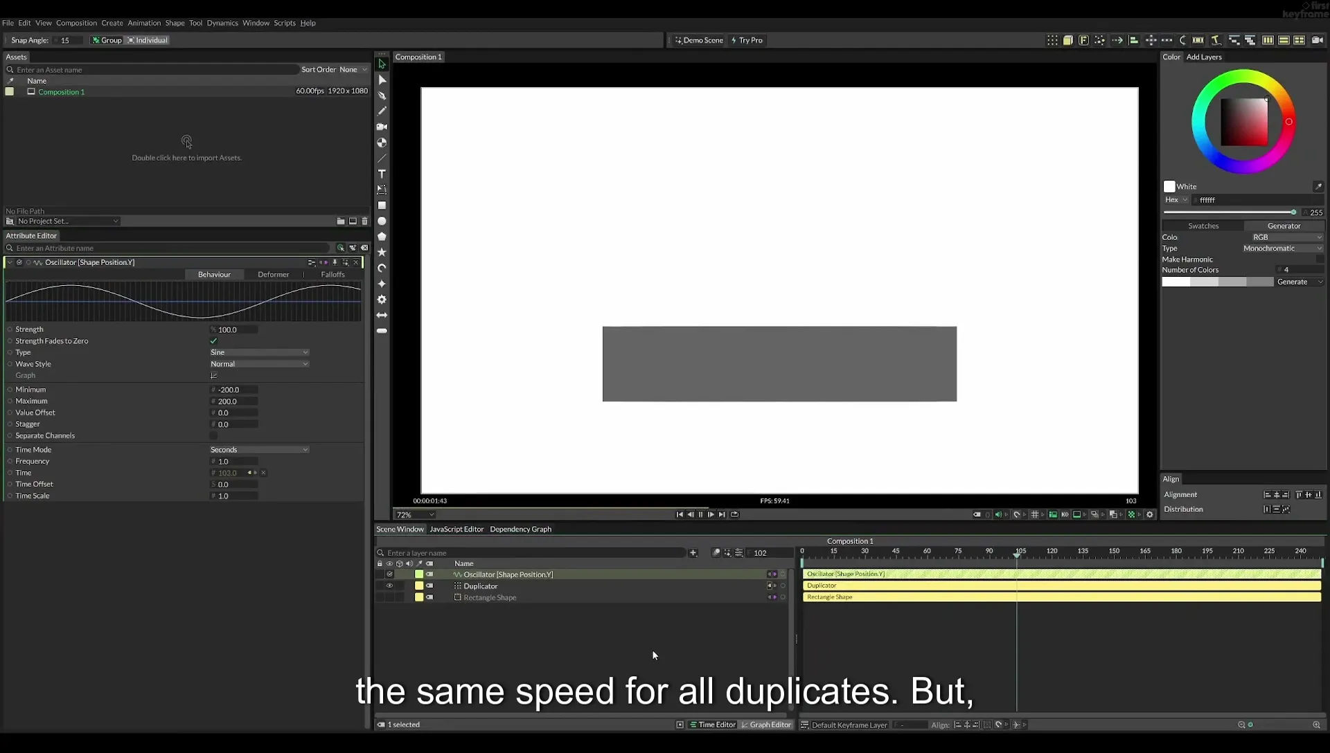Select the Cog shape tool
Image resolution: width=1330 pixels, height=753 pixels.
(x=382, y=300)
